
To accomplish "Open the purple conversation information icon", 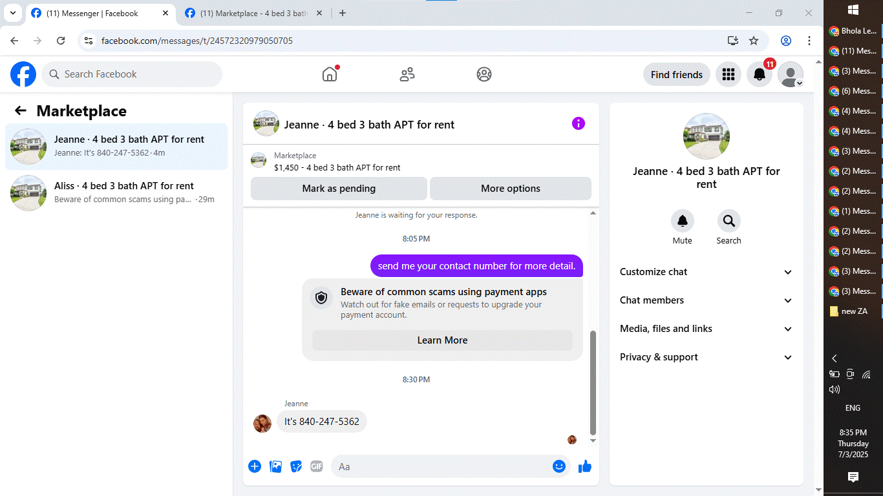I will tap(579, 123).
